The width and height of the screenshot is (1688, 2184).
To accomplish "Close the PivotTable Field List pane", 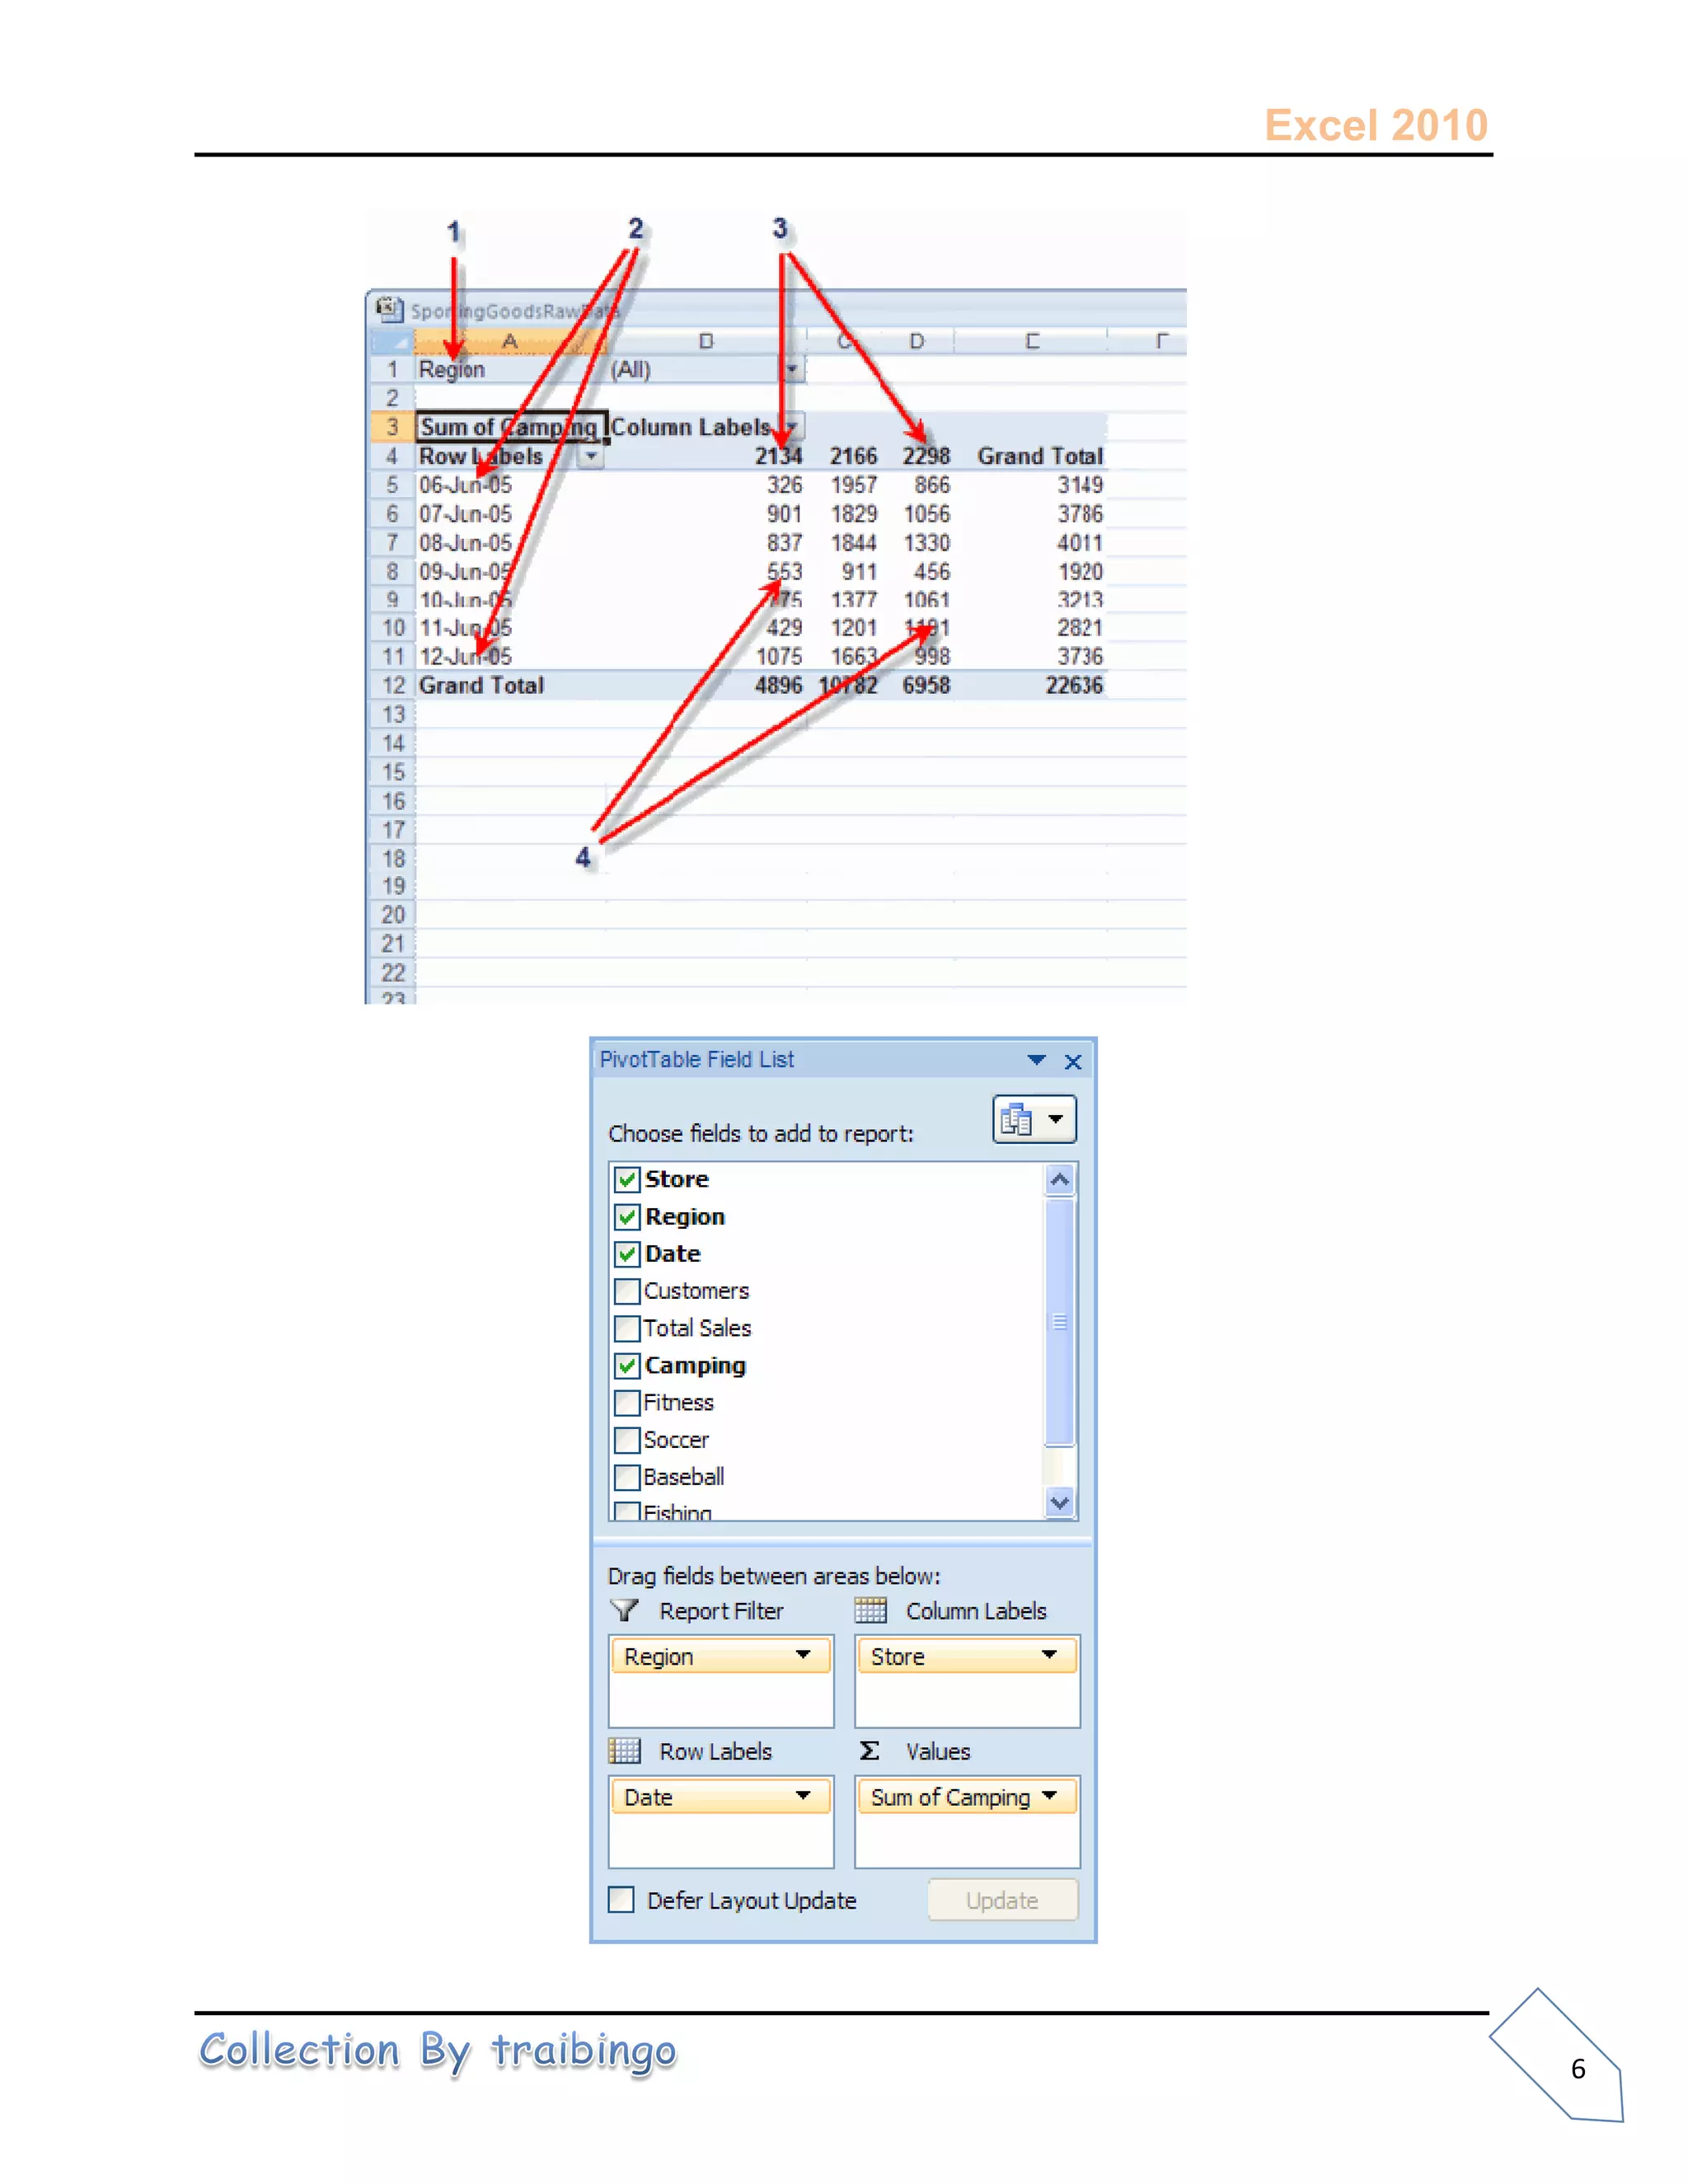I will [x=1073, y=1061].
